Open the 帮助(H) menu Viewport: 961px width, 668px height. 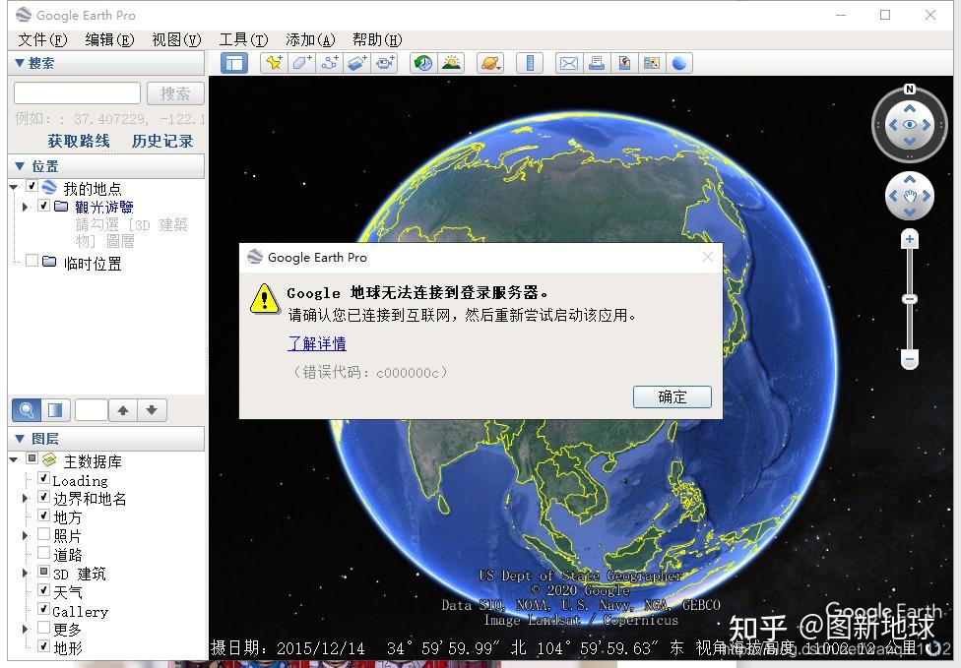[x=377, y=39]
